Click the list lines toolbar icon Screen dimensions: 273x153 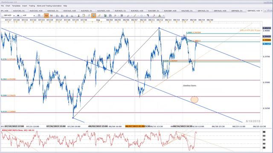pyautogui.click(x=122, y=16)
